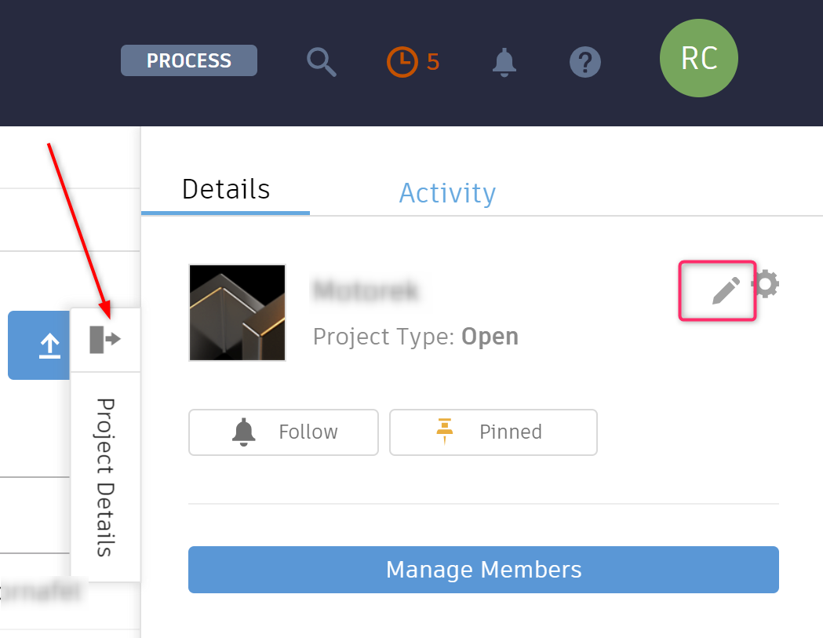Open the RC account avatar menu
823x638 pixels.
(x=698, y=58)
